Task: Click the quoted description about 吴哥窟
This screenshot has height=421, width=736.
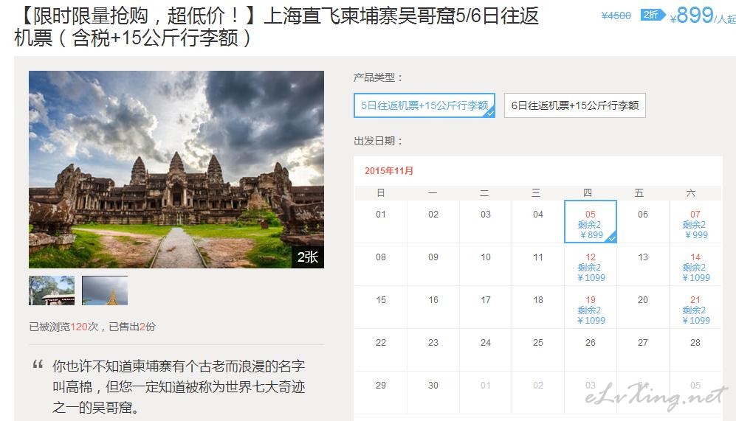Action: click(179, 387)
